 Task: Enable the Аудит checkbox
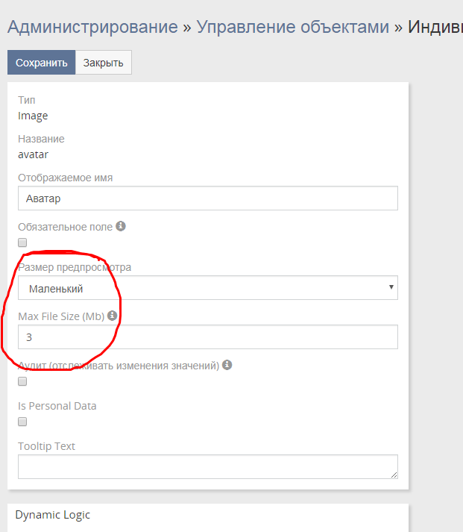[x=22, y=381]
